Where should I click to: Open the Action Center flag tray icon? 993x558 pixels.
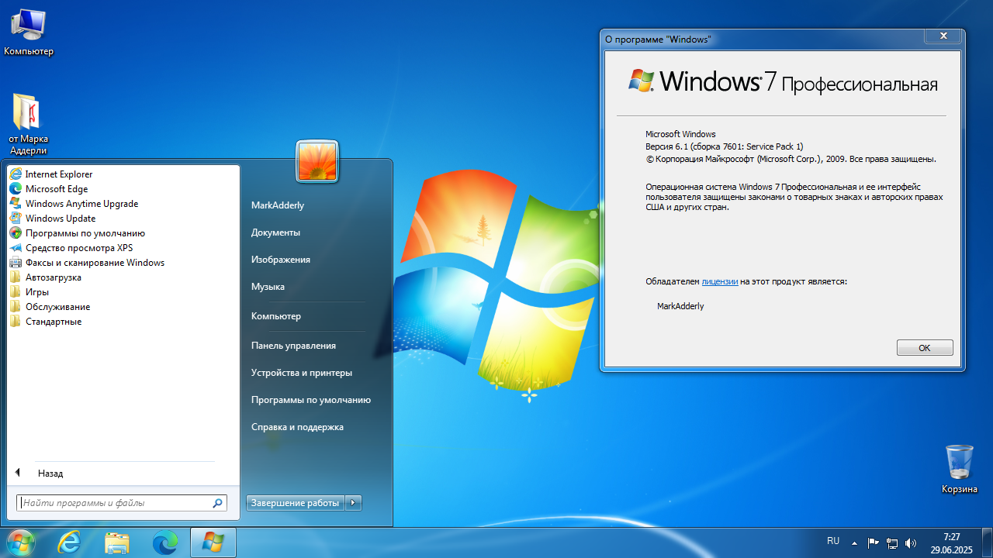(x=873, y=542)
